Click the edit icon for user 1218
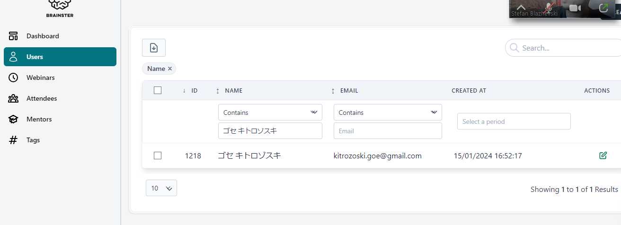The image size is (621, 225). (x=603, y=156)
